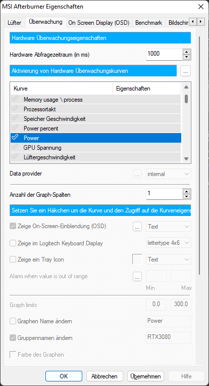Screen dimensions: 209x386
Task: Enable the Prozessortakt curve checkmark
Action: coord(15,109)
